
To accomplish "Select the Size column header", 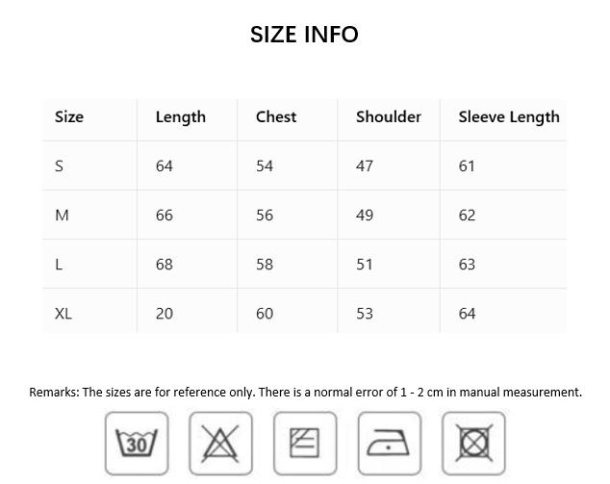I will point(69,116).
